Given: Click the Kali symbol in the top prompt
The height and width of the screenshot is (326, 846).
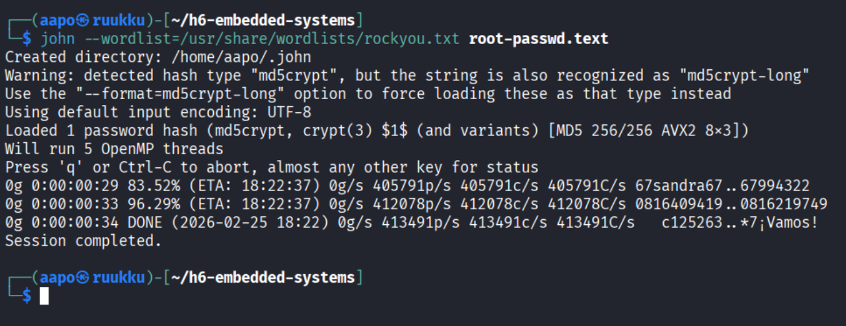Looking at the screenshot, I should (83, 19).
